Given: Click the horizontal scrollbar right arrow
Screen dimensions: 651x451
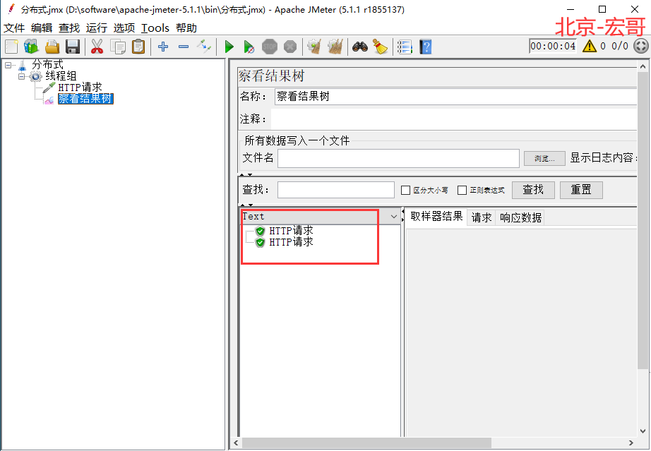Looking at the screenshot, I should coord(631,443).
